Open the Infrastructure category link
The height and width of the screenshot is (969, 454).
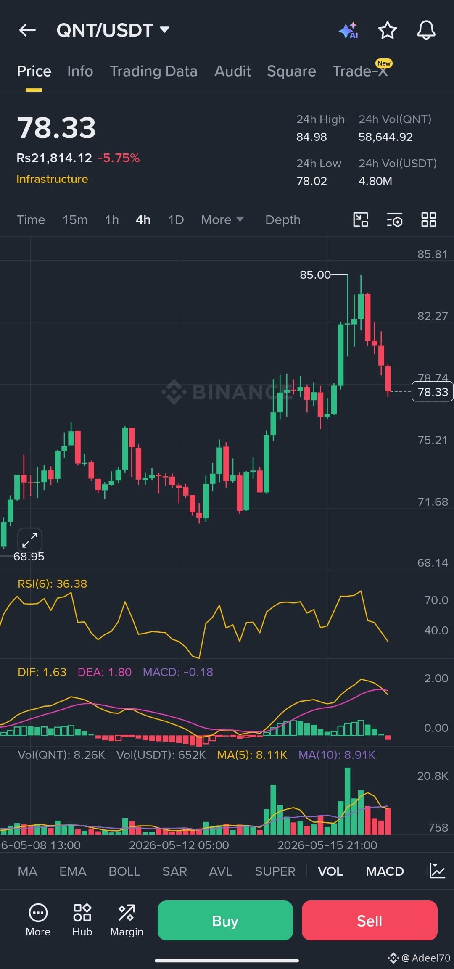click(x=52, y=179)
